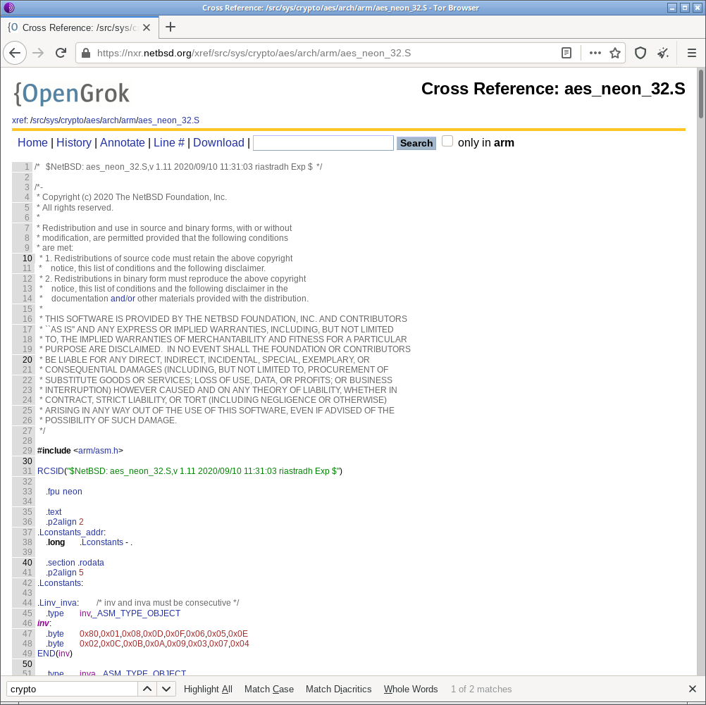Close the Cross Reference tab

point(147,27)
